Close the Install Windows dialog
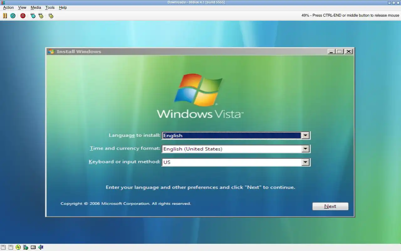Screen dimensions: 401x251 point(348,51)
